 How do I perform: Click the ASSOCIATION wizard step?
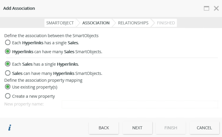(96, 23)
